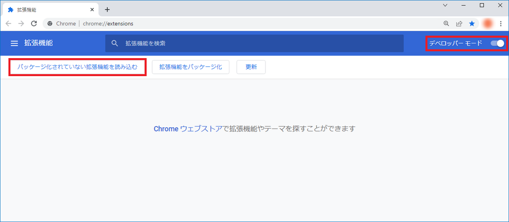Click the 更新 button
The image size is (509, 222).
[x=251, y=67]
